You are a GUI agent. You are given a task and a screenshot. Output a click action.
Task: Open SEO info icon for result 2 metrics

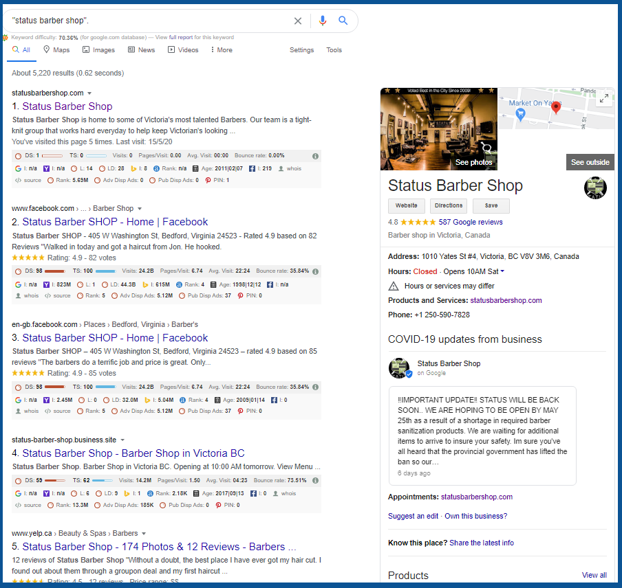coord(315,271)
